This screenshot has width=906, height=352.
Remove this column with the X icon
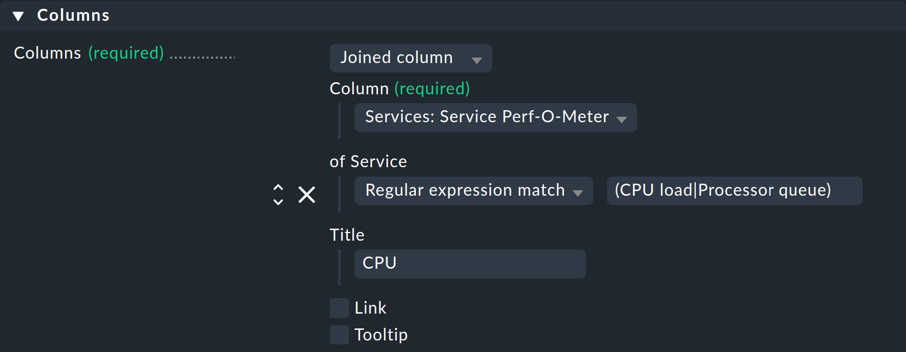[307, 195]
